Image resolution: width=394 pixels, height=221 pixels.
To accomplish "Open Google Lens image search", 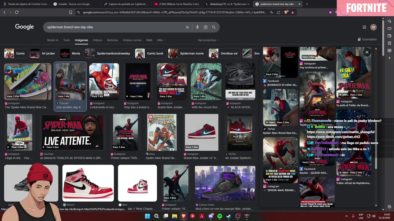I will (206, 27).
